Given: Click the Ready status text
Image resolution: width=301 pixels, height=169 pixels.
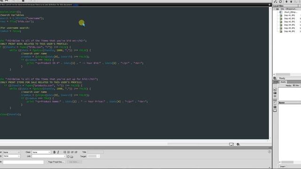Looking at the screenshot, I should pos(282,78).
